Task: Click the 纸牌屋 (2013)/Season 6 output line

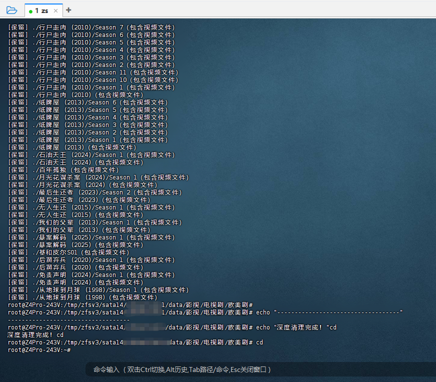Action: click(x=87, y=102)
